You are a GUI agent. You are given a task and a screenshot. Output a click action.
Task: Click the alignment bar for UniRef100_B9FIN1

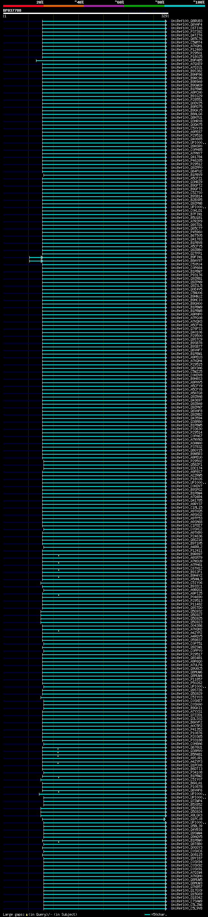[98, 257]
